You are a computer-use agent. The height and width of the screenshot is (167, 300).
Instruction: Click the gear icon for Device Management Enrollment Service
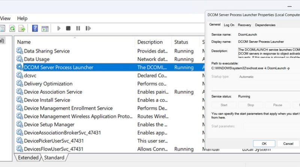(x=19, y=108)
